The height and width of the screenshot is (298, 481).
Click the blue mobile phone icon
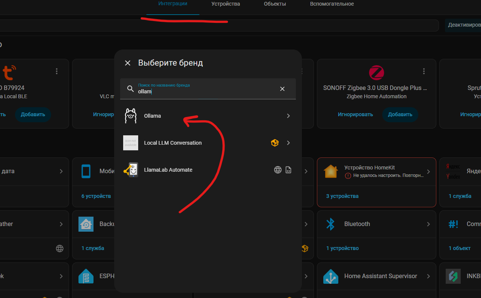[x=86, y=171]
